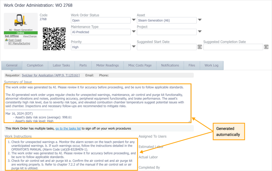Open the NY Manufacturing location link
This screenshot has height=171, width=272.
(x=19, y=43)
